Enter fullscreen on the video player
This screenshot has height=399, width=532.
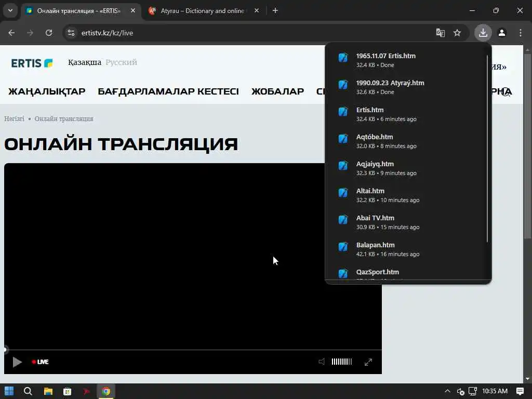point(368,362)
